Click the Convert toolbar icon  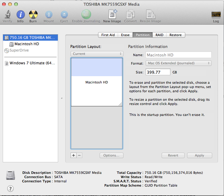[x=130, y=14]
